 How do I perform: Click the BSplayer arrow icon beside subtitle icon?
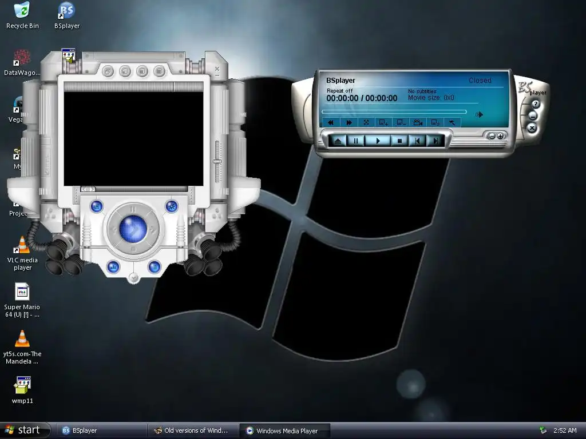[x=452, y=122]
